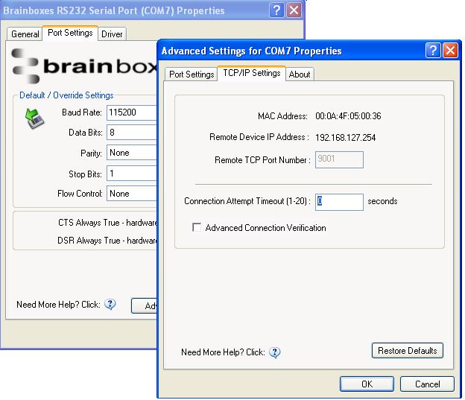Click 'Need More Help? Click:' text in Advanced Settings

(x=223, y=352)
